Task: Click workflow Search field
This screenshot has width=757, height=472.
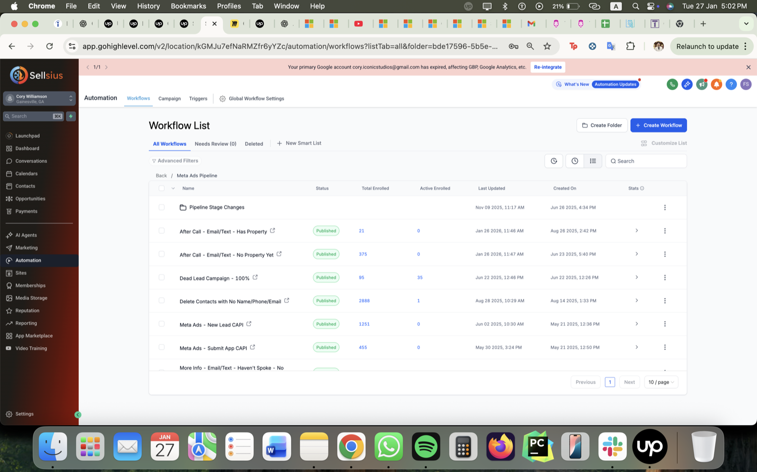Action: point(646,161)
